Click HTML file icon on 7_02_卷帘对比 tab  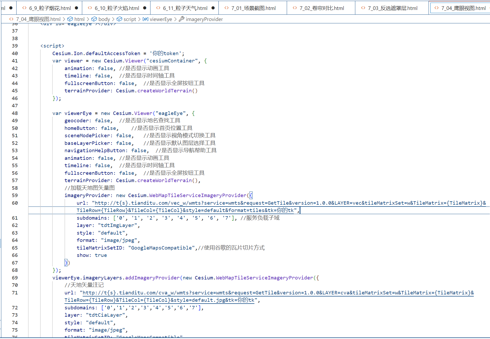click(295, 8)
